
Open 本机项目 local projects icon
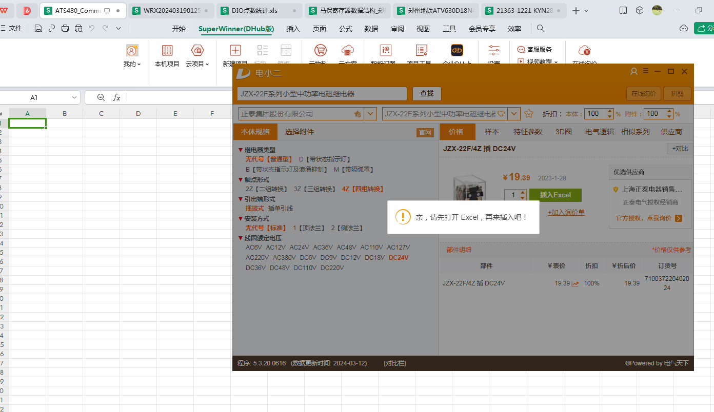[x=167, y=50]
